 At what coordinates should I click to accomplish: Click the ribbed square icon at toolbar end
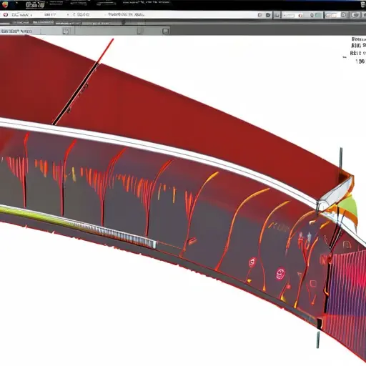click(x=166, y=31)
